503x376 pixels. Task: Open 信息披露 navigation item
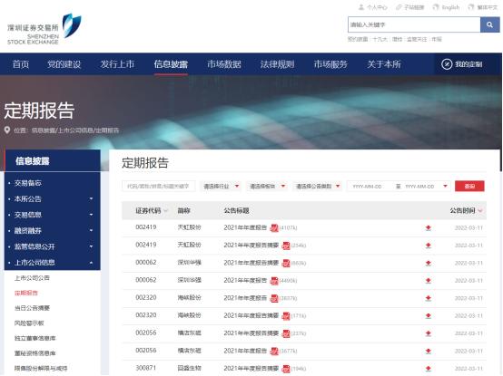[171, 64]
